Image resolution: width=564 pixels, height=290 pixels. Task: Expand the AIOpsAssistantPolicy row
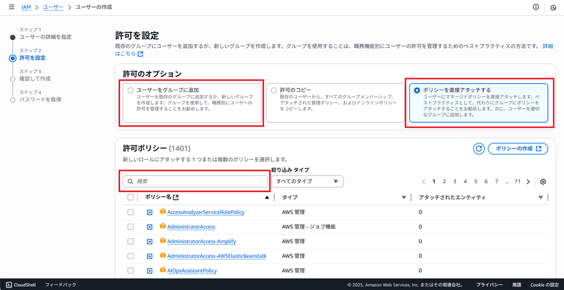pyautogui.click(x=149, y=270)
